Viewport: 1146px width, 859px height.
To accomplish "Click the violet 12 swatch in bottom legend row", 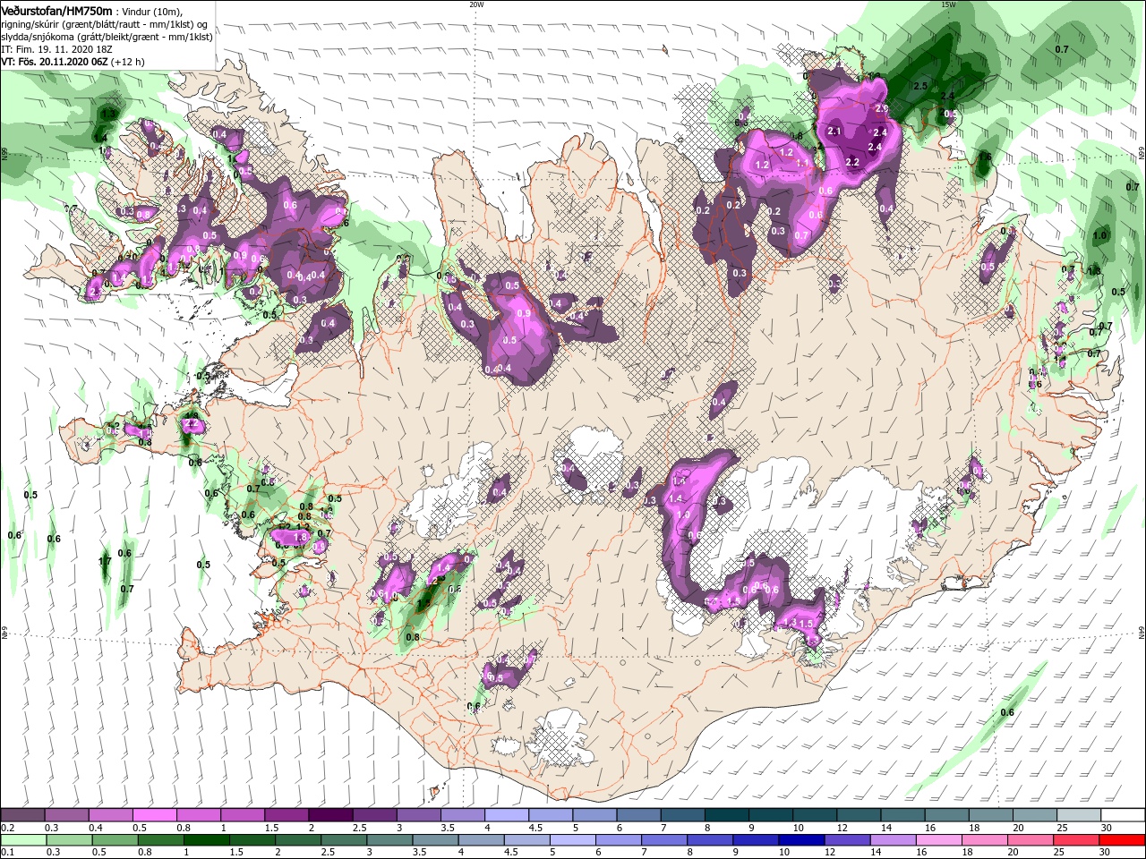I will [848, 840].
